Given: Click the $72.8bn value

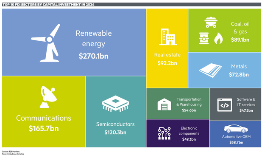Looking at the screenshot, I should [x=239, y=75].
